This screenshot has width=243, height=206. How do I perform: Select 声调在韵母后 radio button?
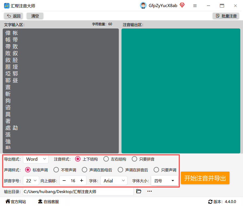(85, 170)
